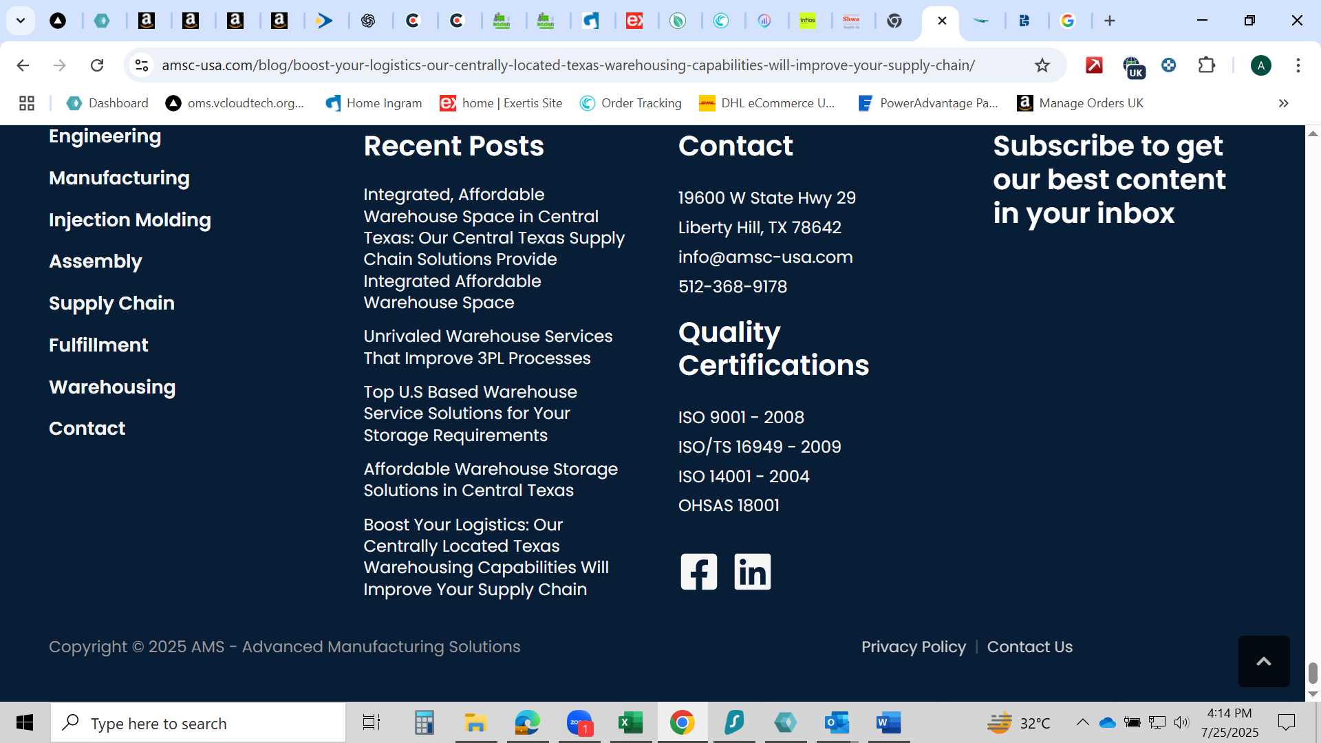This screenshot has height=743, width=1321.
Task: Switch to the first Amazon tab
Action: (147, 21)
